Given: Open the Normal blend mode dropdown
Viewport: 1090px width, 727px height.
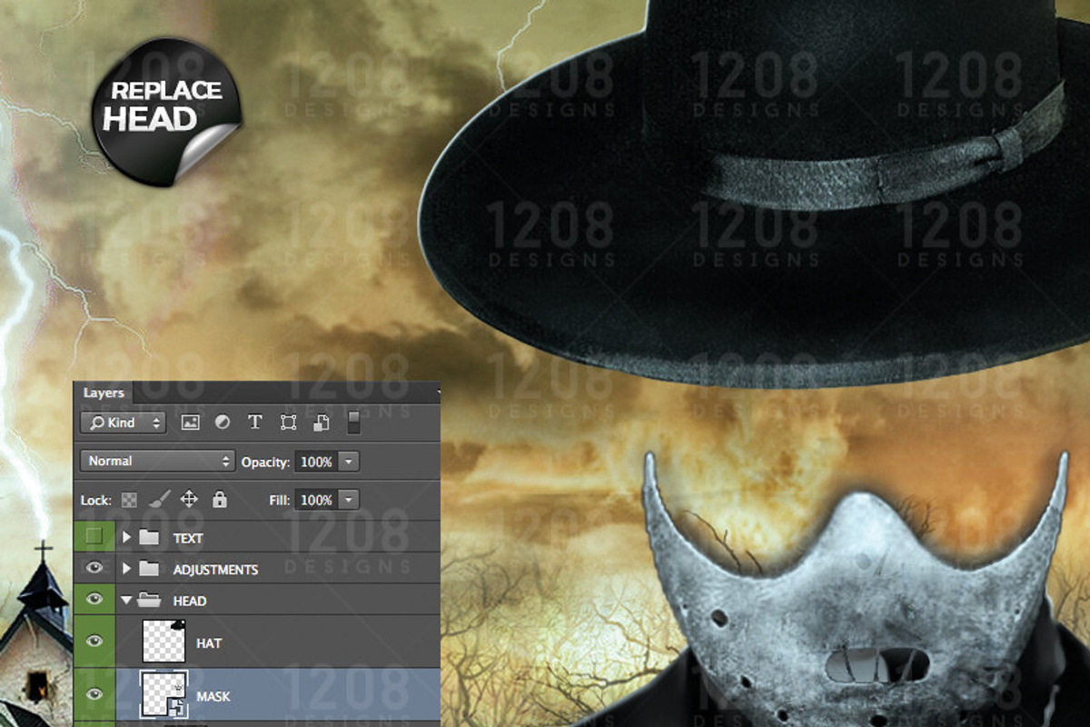Looking at the screenshot, I should 158,461.
